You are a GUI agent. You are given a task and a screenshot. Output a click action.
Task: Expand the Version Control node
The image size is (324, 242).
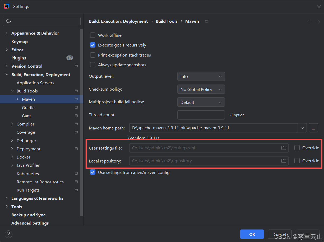pyautogui.click(x=7, y=66)
